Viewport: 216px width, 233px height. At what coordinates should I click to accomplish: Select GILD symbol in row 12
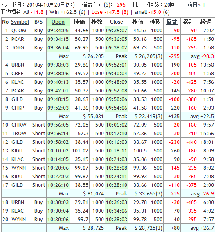(17, 142)
